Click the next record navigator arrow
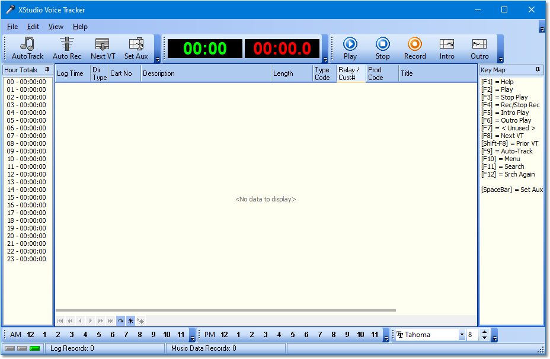The image size is (550, 359). (x=91, y=320)
